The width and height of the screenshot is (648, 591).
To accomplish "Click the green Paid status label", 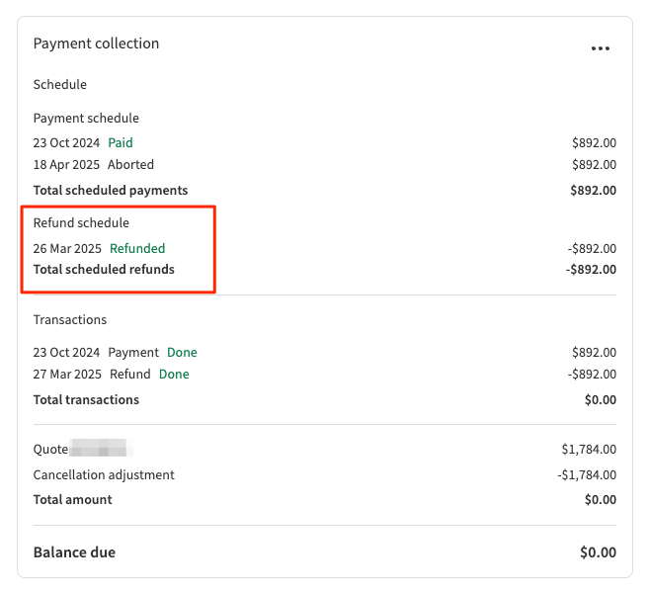I will point(121,142).
